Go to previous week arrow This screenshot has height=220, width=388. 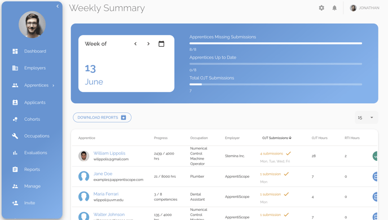point(135,44)
